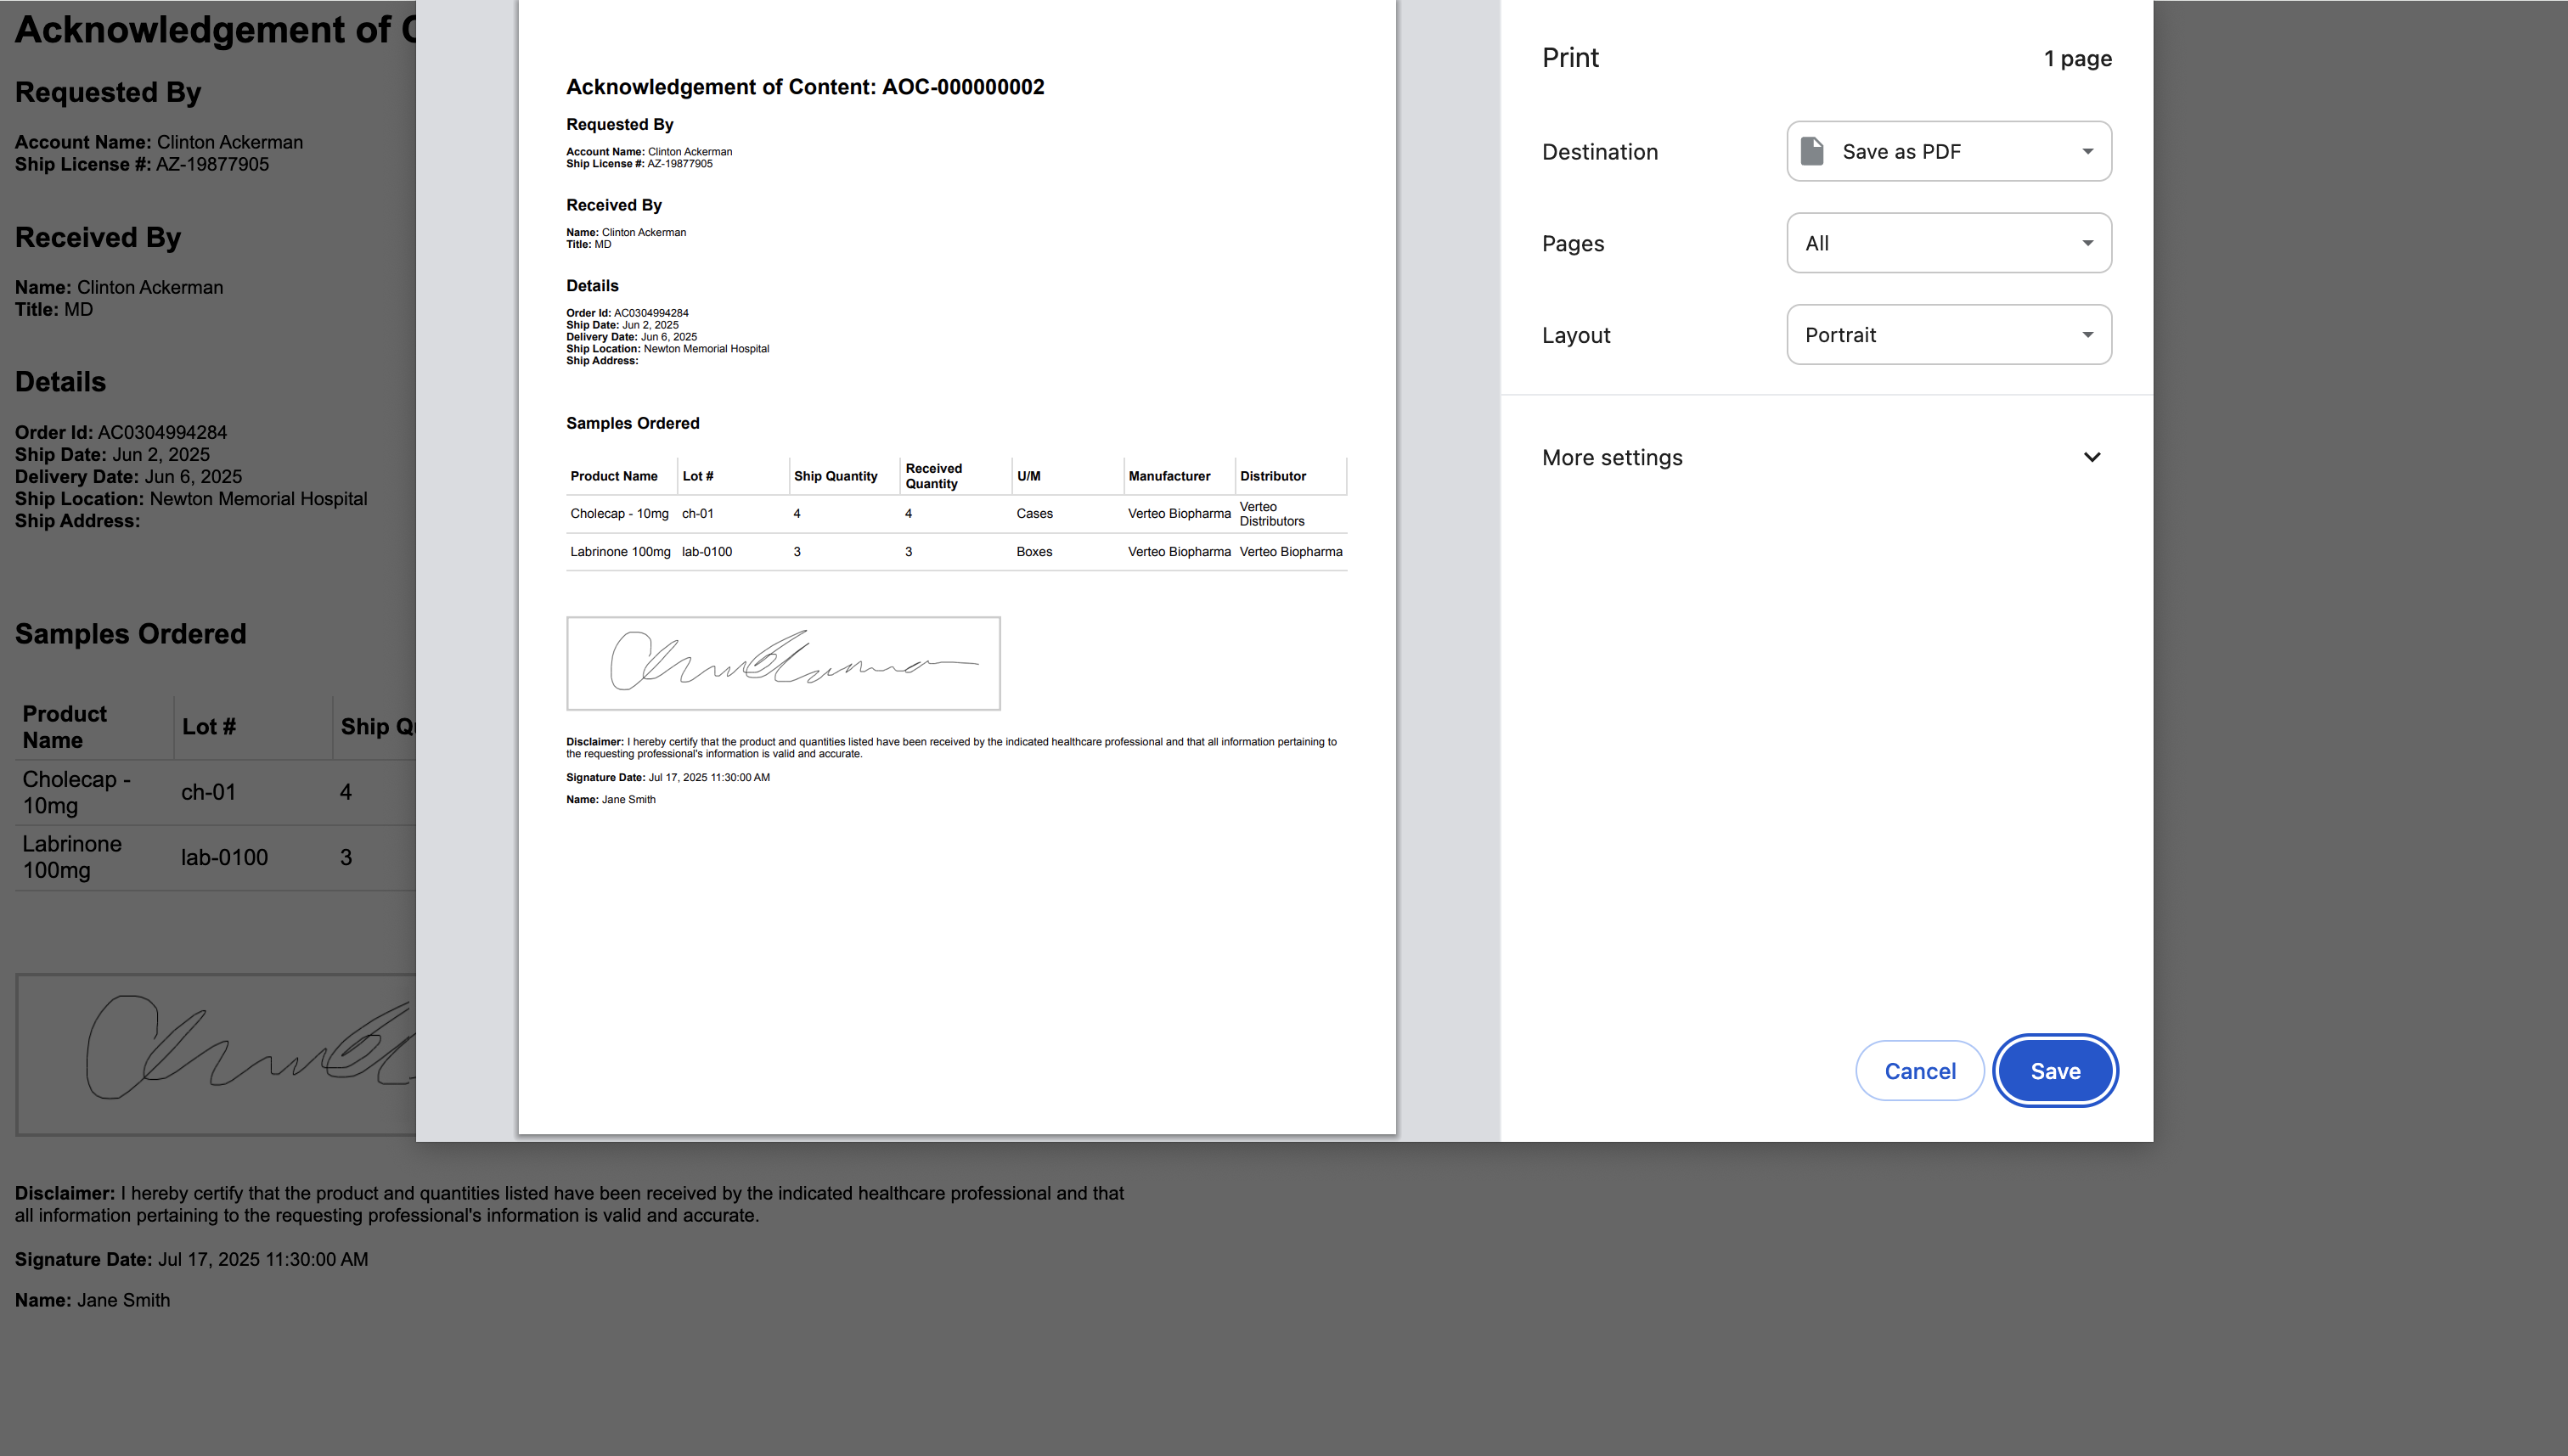Click the Samples Ordered heading in preview

coord(632,423)
